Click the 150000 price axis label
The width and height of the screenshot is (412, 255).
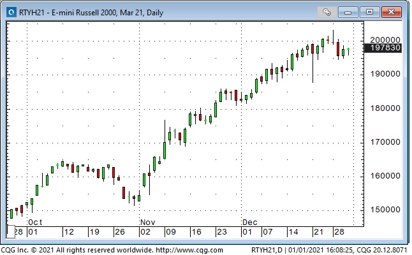pyautogui.click(x=385, y=210)
